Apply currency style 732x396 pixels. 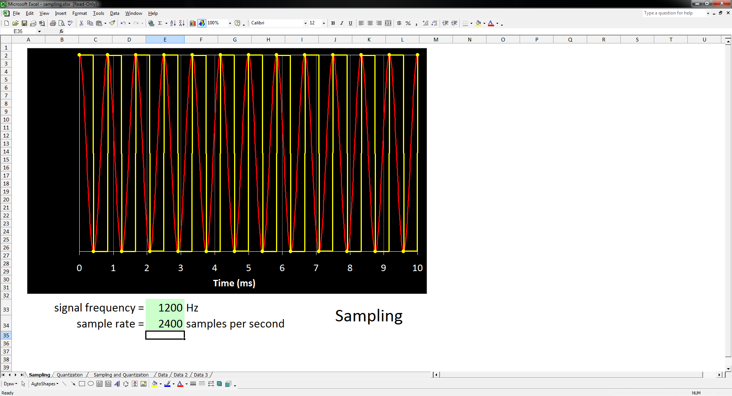click(x=399, y=23)
